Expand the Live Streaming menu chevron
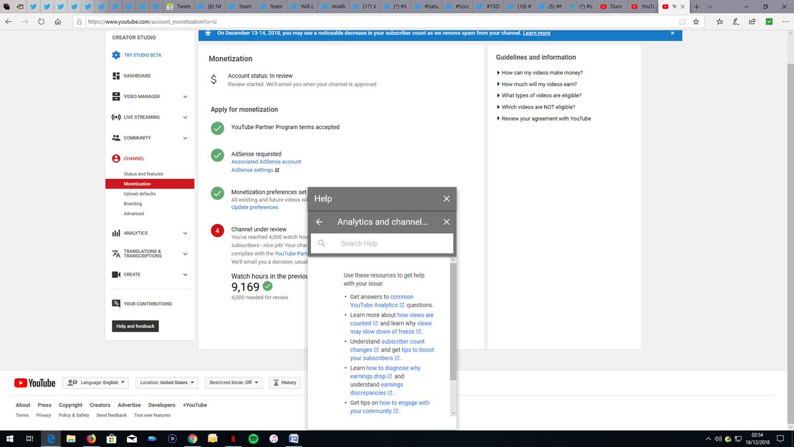Screen dimensions: 794x447 pos(185,117)
